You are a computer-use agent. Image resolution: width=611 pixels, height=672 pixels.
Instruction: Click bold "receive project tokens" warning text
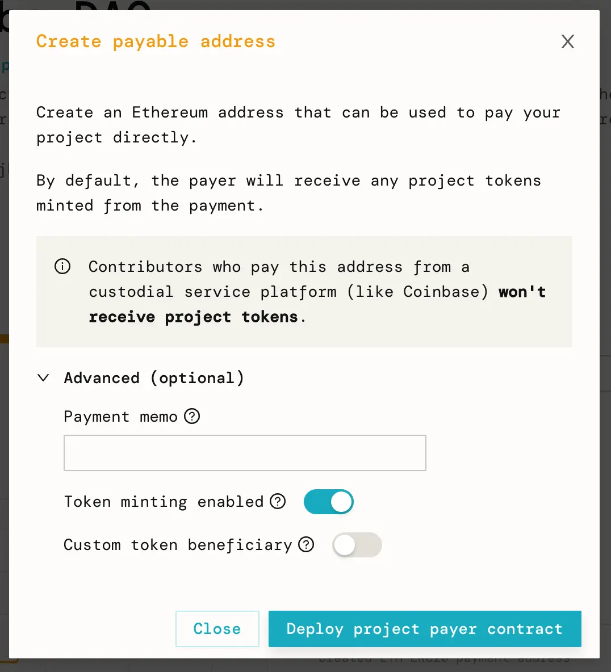pos(193,317)
